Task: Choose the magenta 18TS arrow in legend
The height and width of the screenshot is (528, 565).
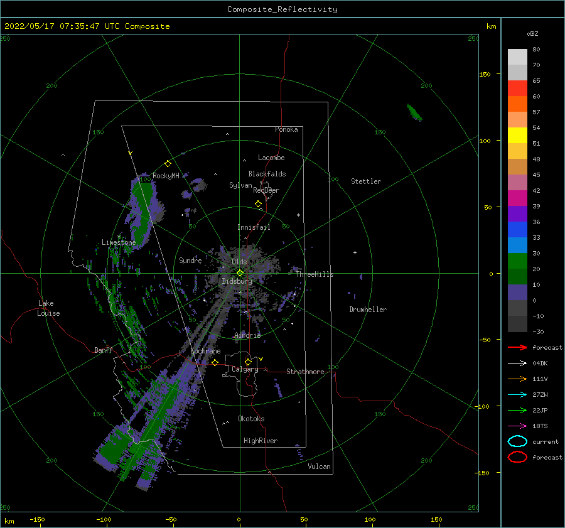Action: (517, 426)
